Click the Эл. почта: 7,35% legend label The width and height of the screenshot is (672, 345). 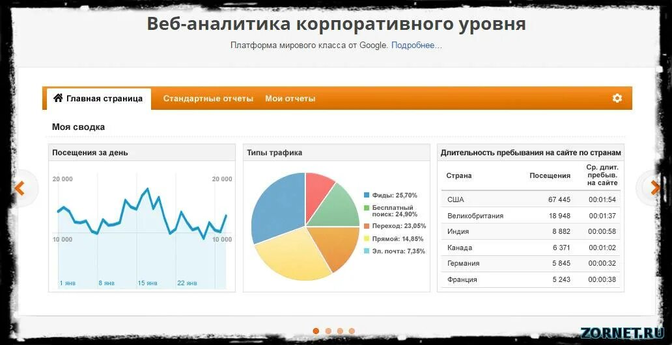pos(399,251)
